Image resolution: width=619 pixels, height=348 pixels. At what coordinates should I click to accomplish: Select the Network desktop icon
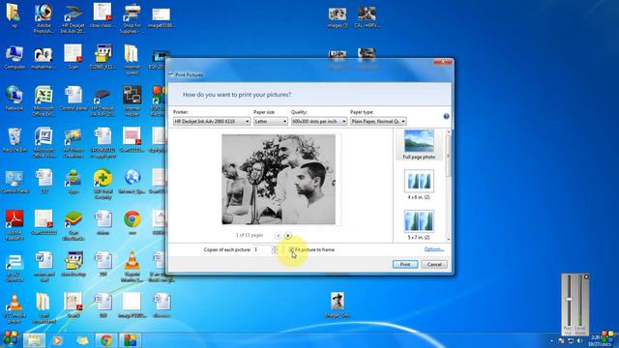(15, 99)
